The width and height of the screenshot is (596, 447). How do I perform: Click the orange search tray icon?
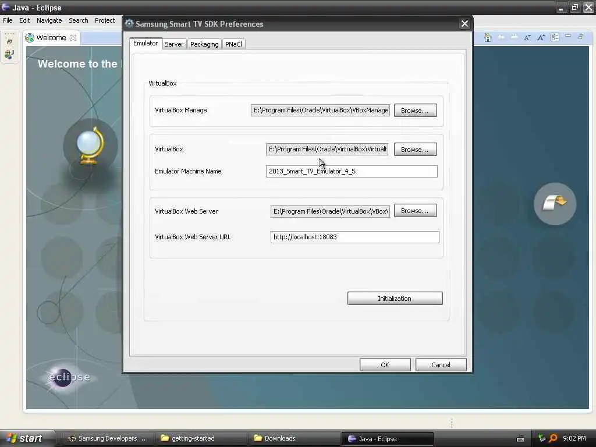[x=553, y=438]
